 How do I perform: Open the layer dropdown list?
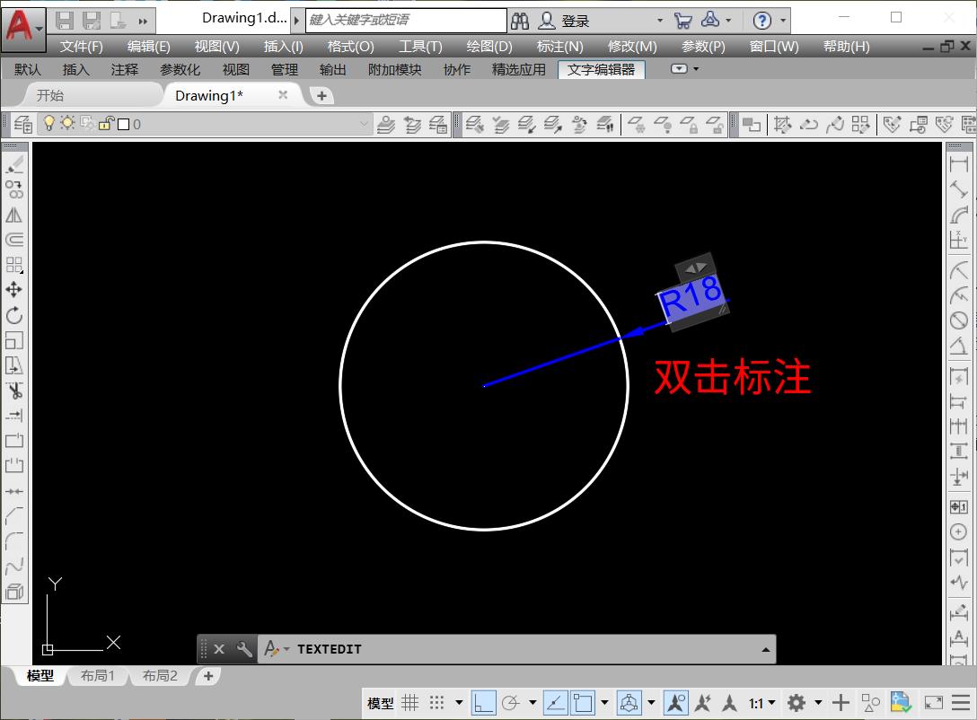[x=364, y=124]
